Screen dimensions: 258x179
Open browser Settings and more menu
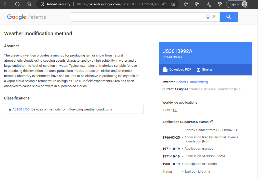tap(254, 4)
